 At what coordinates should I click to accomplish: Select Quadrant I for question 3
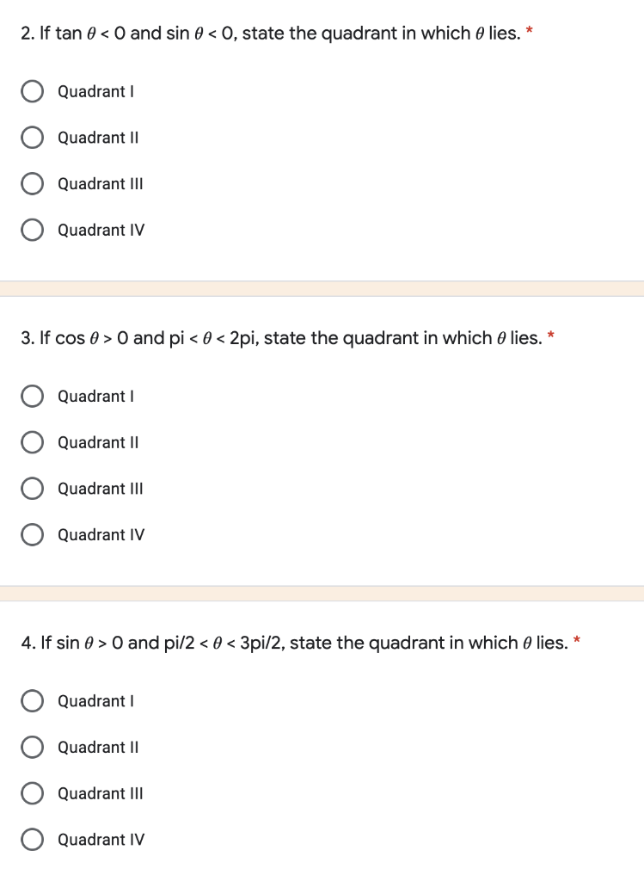[x=32, y=396]
